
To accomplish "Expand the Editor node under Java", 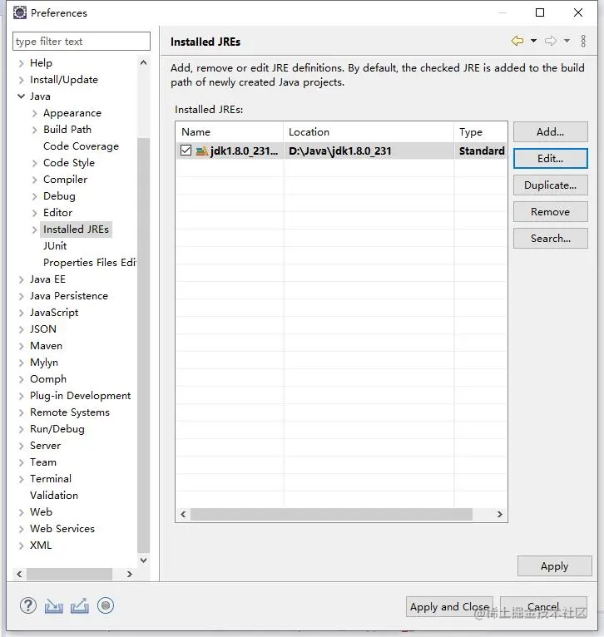I will pos(35,213).
